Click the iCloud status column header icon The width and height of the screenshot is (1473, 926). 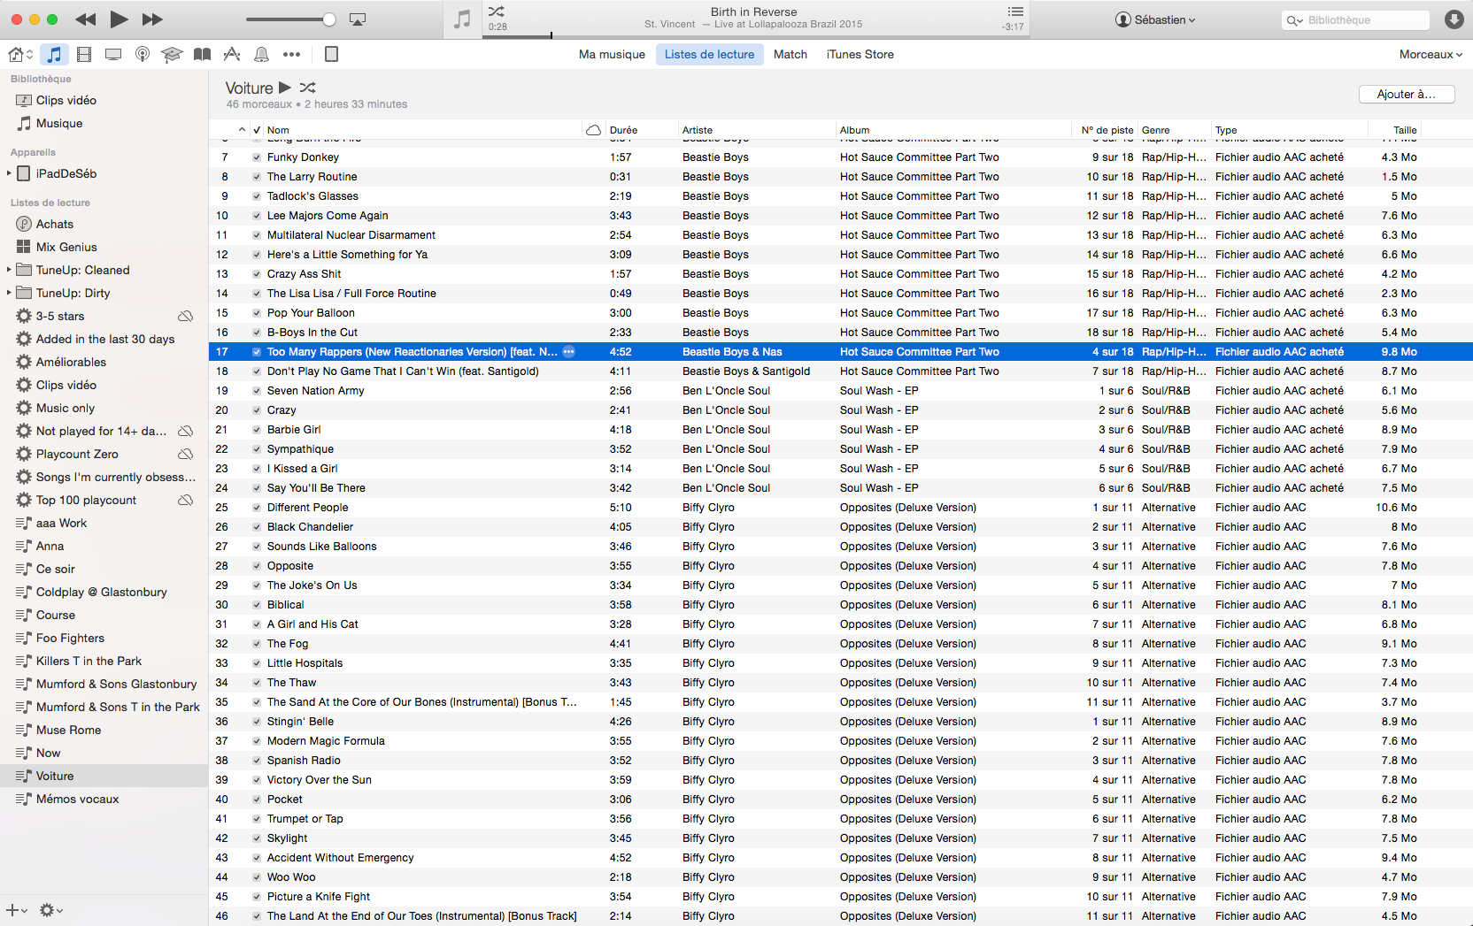(x=593, y=130)
